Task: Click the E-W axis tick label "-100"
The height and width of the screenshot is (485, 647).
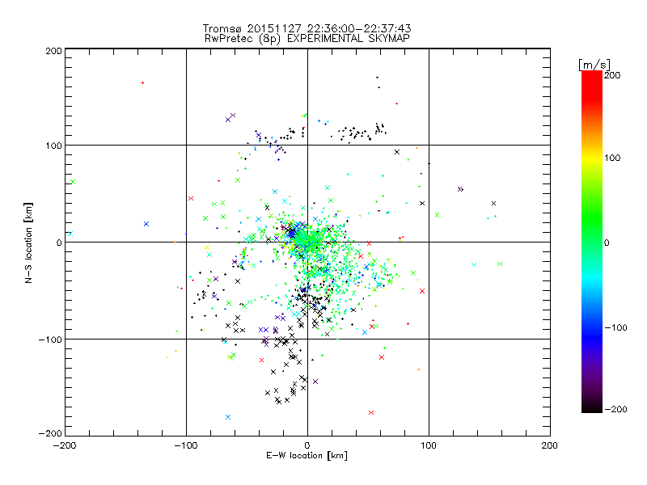Action: (186, 445)
